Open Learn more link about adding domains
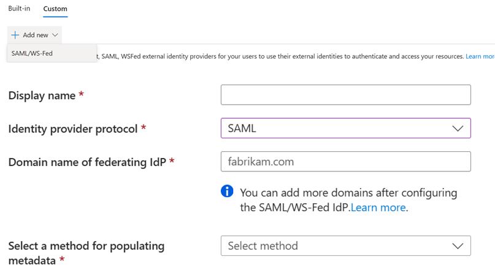 [378, 208]
